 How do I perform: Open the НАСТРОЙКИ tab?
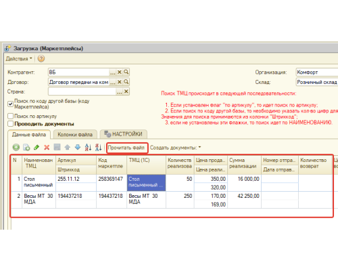[124, 134]
